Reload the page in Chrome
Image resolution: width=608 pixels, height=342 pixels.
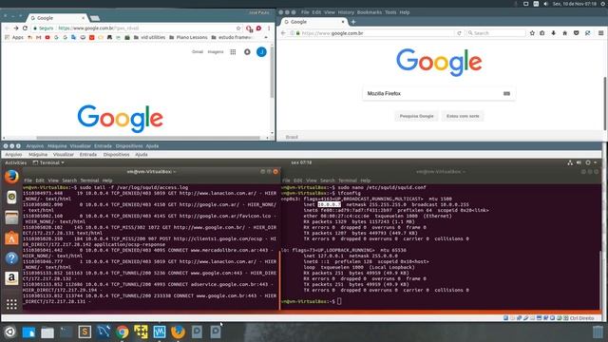coord(26,28)
